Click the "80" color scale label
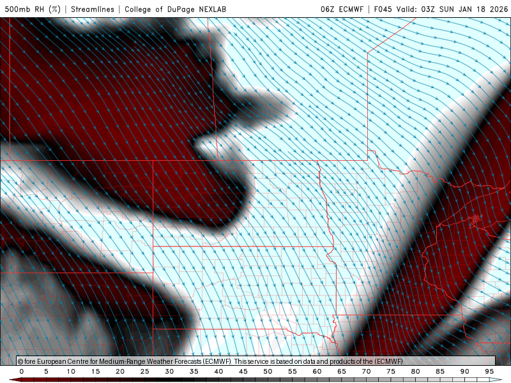This screenshot has height=383, width=511. click(415, 372)
